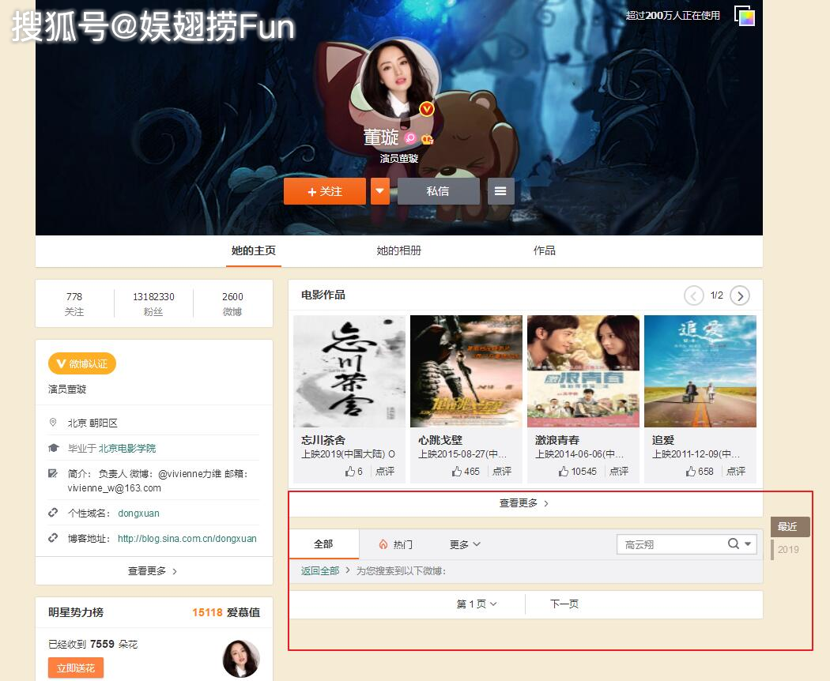
Task: Click the colorful app icon at top right
Action: 745,16
